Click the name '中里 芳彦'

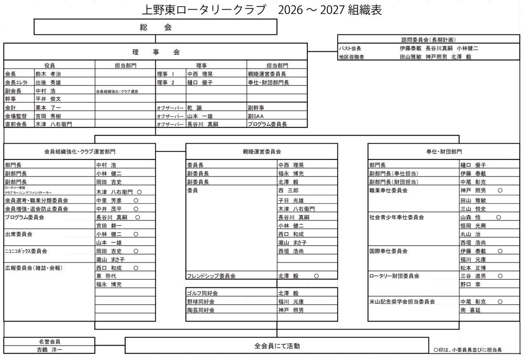(109, 200)
